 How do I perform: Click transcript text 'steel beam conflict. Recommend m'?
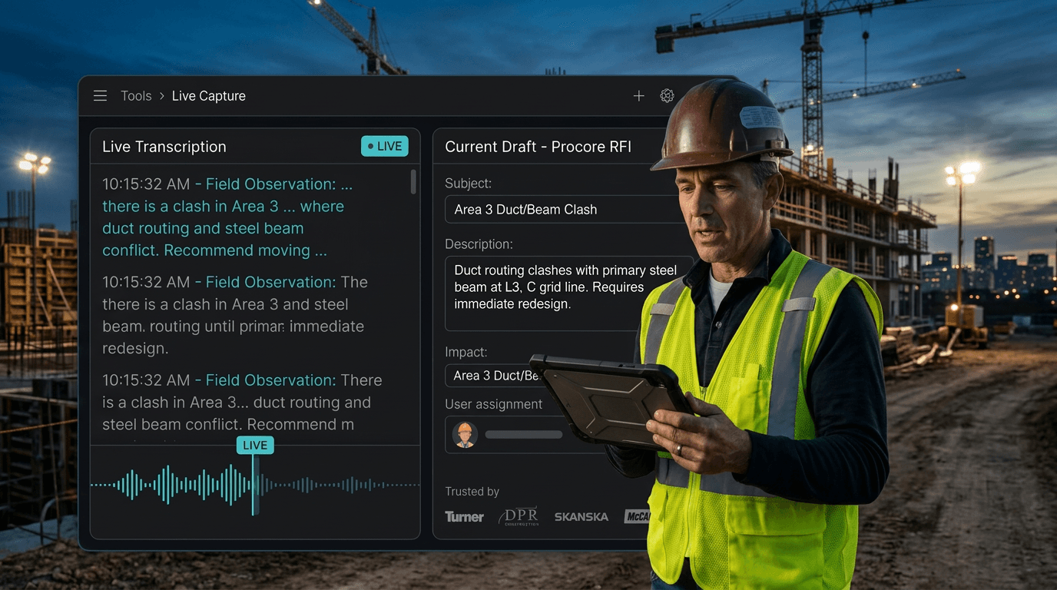coord(228,424)
